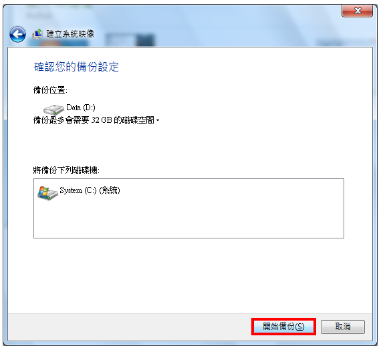The image size is (385, 348).
Task: Close the system image dialog
Action: pos(358,11)
